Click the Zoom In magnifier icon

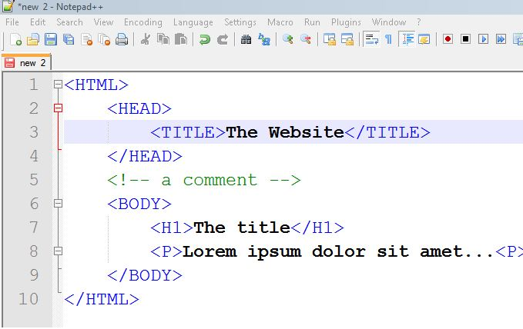(x=288, y=39)
